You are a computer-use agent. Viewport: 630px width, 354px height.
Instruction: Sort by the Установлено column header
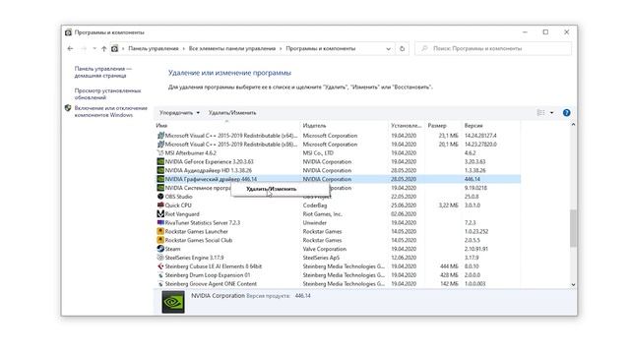point(407,126)
